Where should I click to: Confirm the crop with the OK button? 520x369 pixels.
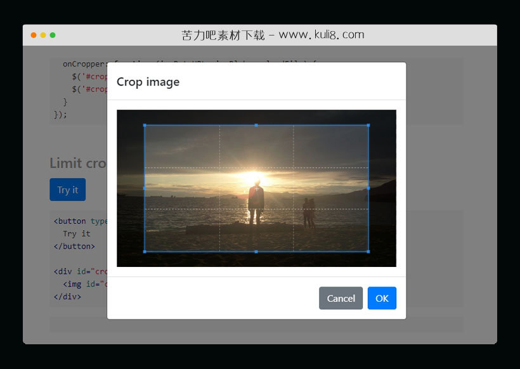tap(382, 298)
